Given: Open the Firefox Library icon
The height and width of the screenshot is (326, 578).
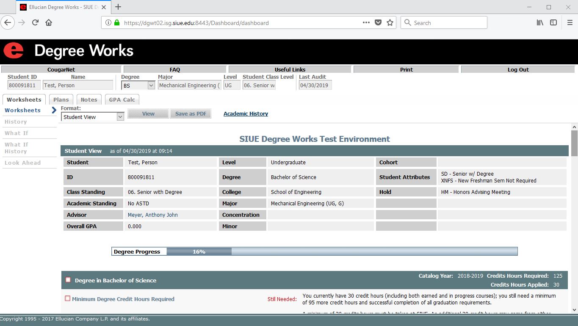Looking at the screenshot, I should click(x=540, y=23).
